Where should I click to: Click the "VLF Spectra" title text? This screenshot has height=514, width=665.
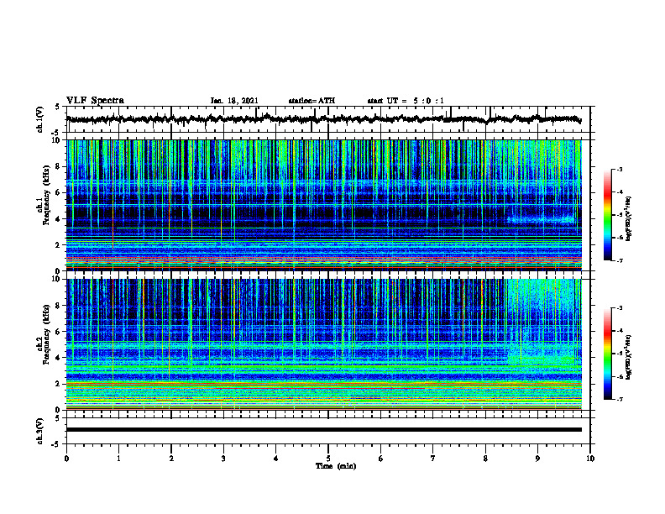pyautogui.click(x=95, y=101)
